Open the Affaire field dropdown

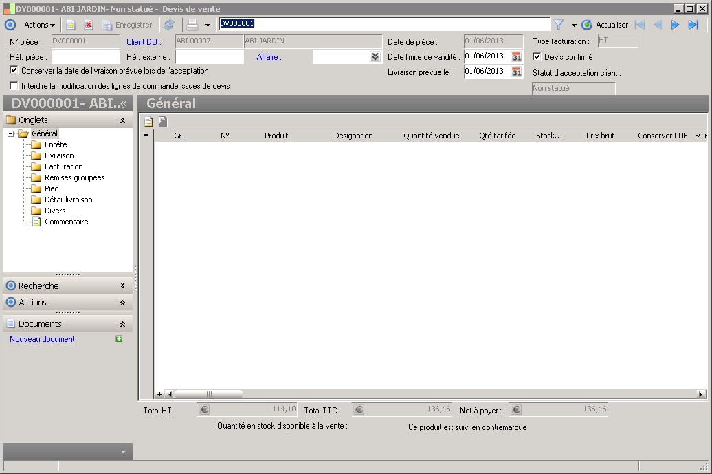coord(375,57)
